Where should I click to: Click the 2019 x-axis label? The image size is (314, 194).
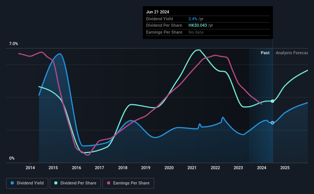(x=146, y=168)
